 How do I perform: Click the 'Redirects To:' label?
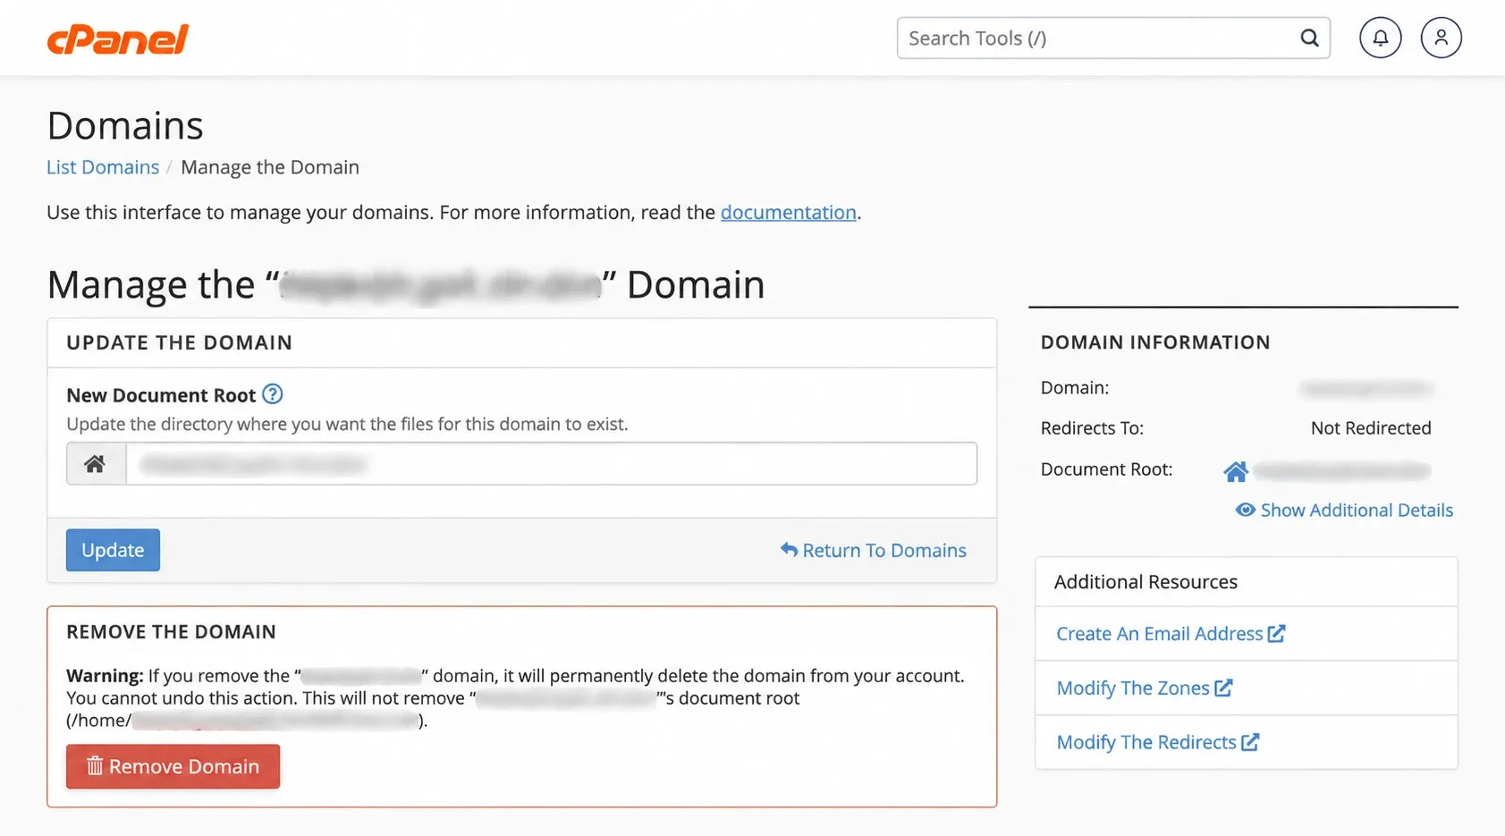[1092, 428]
